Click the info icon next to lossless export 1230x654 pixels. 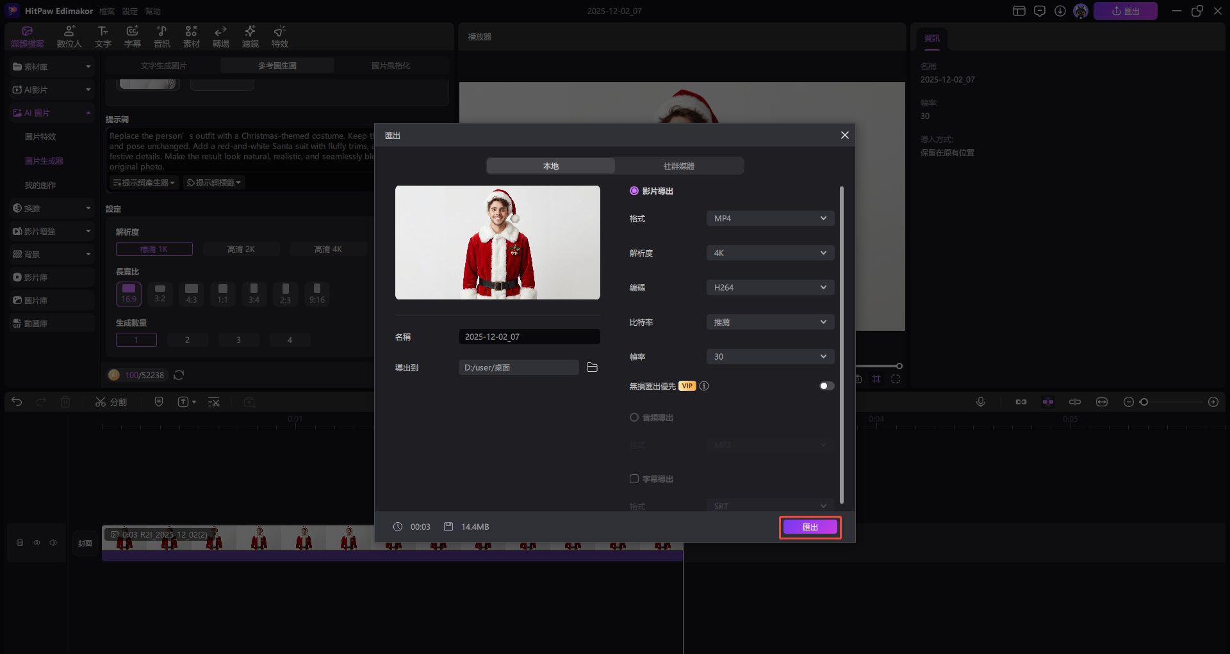pos(704,386)
